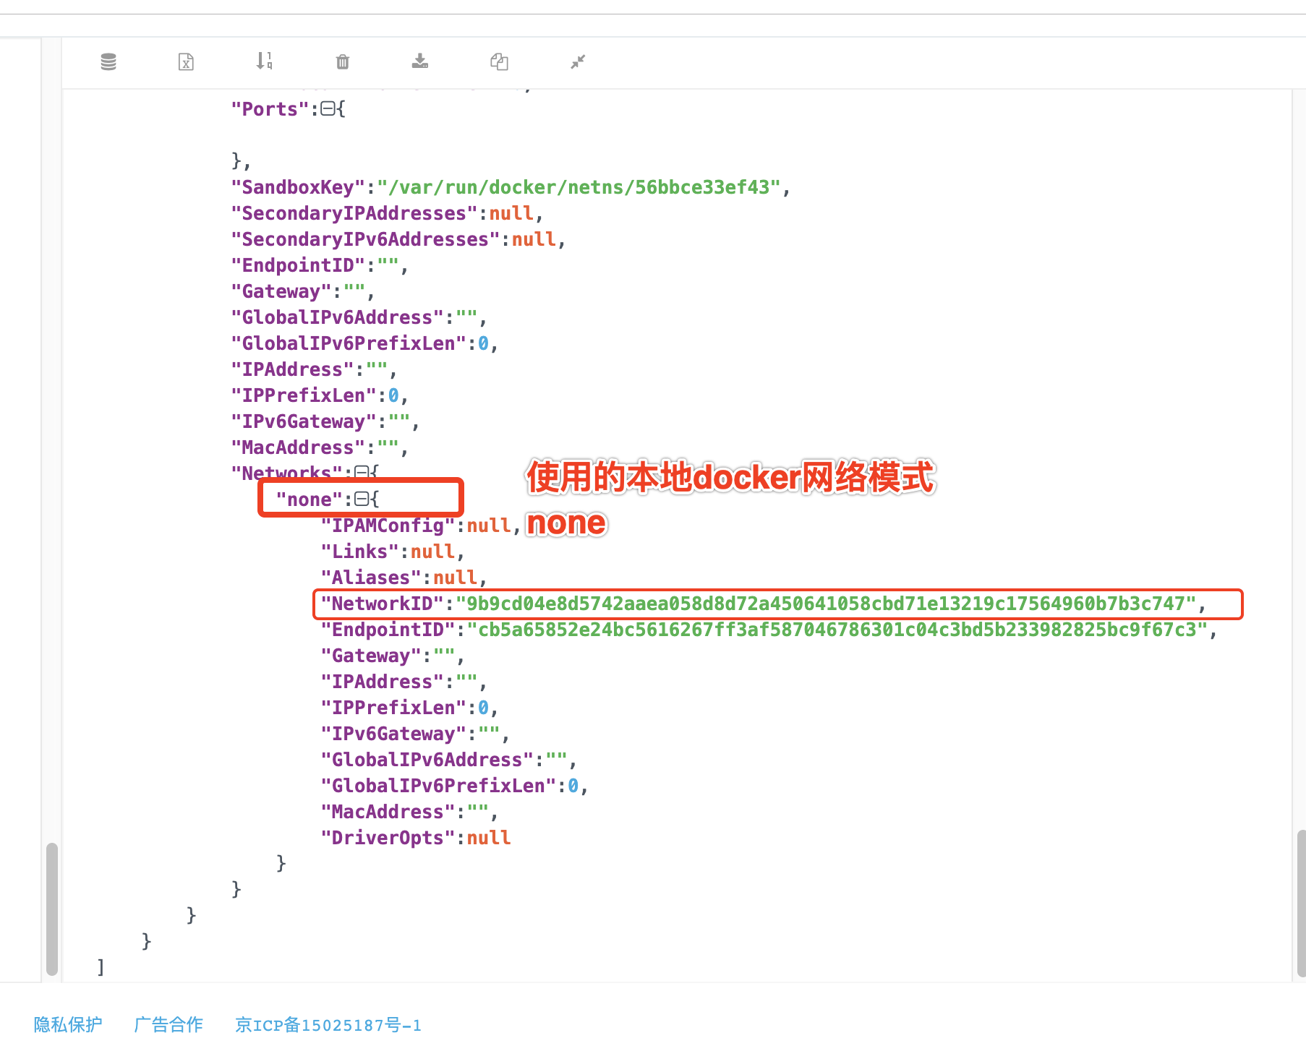This screenshot has height=1038, width=1306.
Task: Click the left vertical scrollbar thumb
Action: 52,909
